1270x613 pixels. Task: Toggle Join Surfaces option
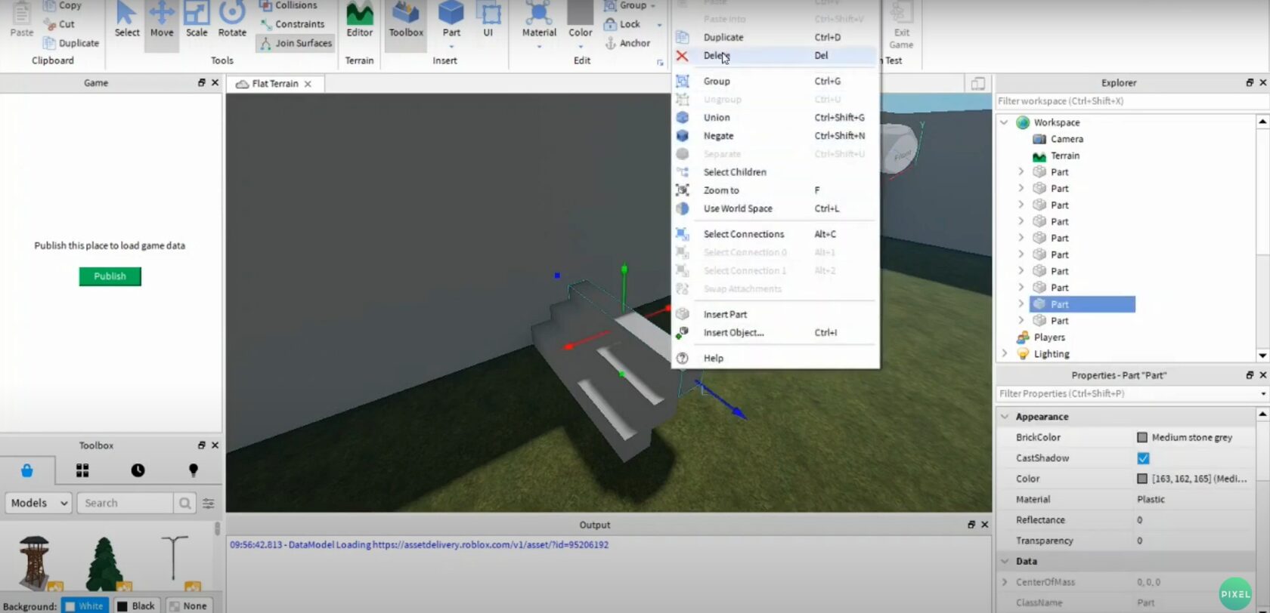[x=296, y=43]
